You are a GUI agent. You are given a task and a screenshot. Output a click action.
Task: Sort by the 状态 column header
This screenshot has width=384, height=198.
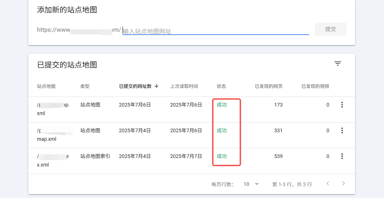221,86
